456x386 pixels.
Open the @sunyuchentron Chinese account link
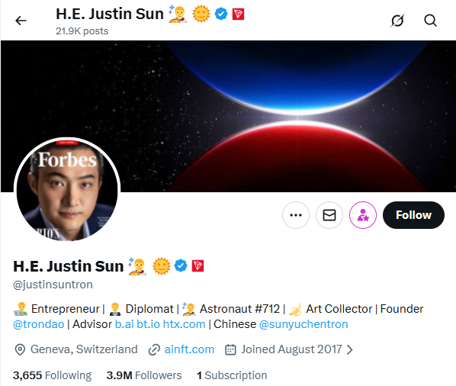click(x=303, y=324)
